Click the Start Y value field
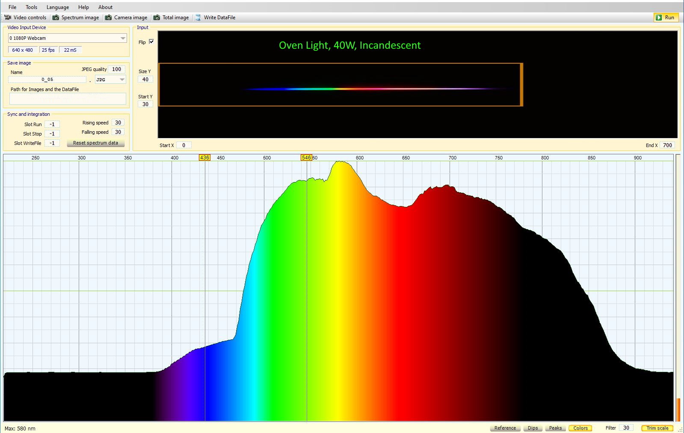Screen dimensions: 684x433 [145, 104]
